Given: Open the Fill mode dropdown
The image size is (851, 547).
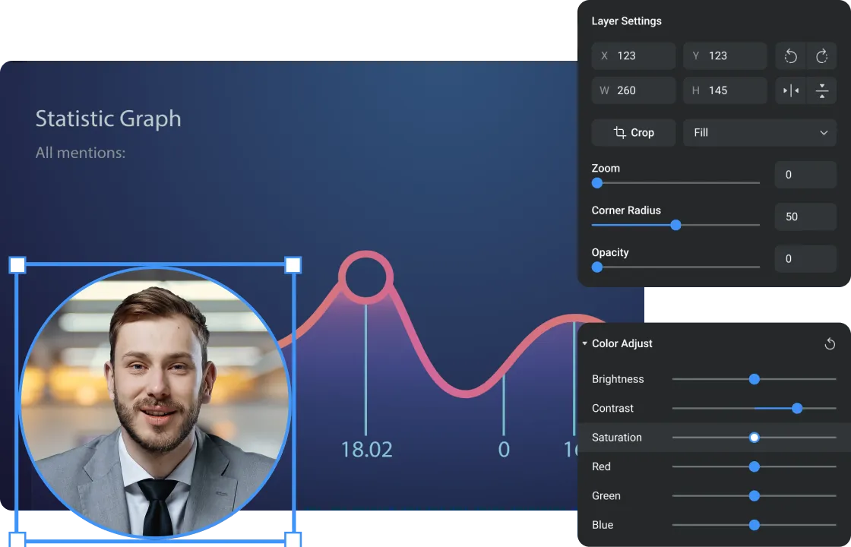Looking at the screenshot, I should 760,132.
